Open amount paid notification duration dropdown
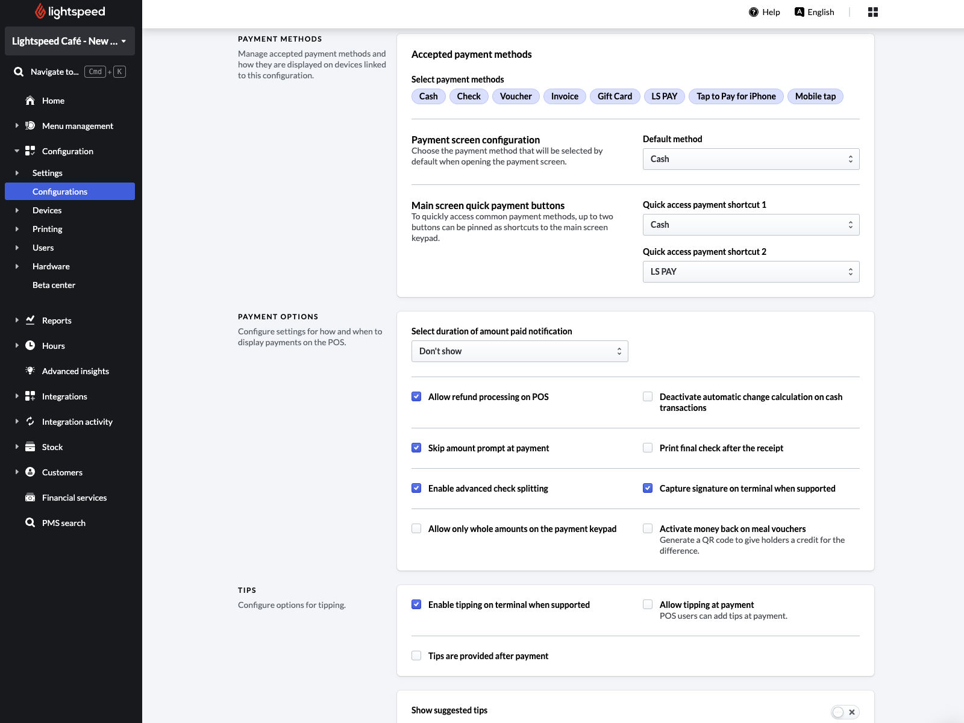This screenshot has height=723, width=964. [519, 351]
